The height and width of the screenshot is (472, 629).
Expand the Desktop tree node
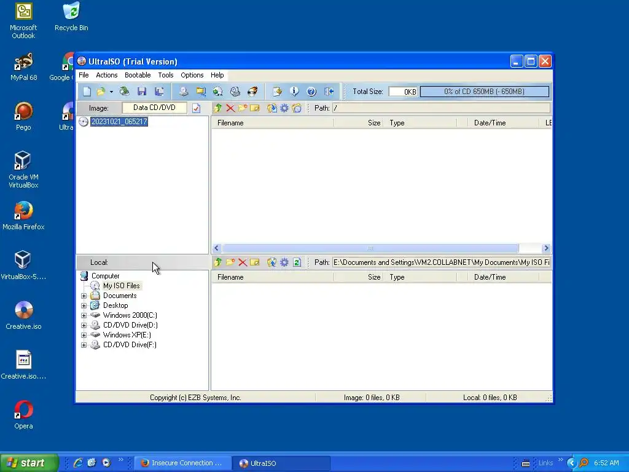(x=84, y=306)
